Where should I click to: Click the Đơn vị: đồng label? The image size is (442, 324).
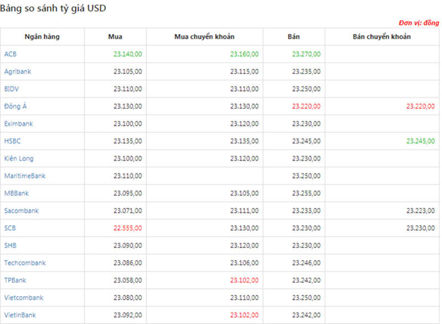point(419,23)
